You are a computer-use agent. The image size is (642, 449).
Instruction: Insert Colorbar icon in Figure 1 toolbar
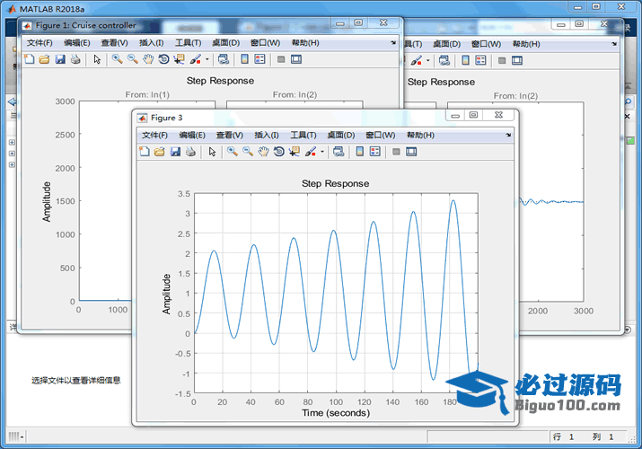(x=244, y=59)
